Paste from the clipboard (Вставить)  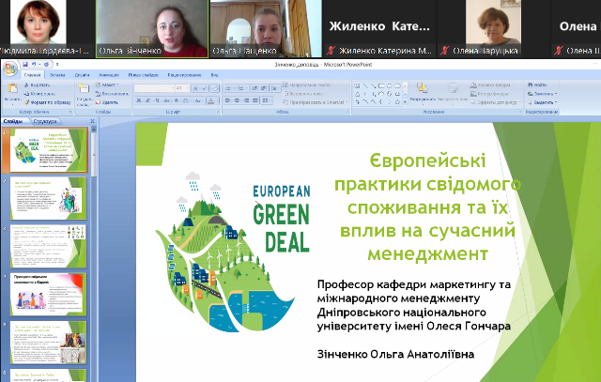point(12,93)
